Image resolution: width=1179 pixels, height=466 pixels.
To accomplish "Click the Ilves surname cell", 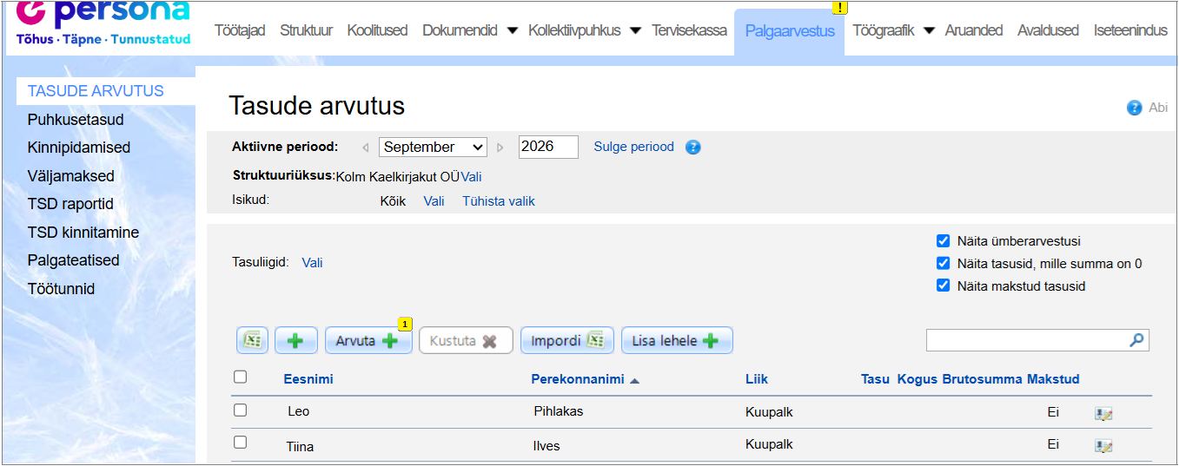I will pyautogui.click(x=546, y=446).
